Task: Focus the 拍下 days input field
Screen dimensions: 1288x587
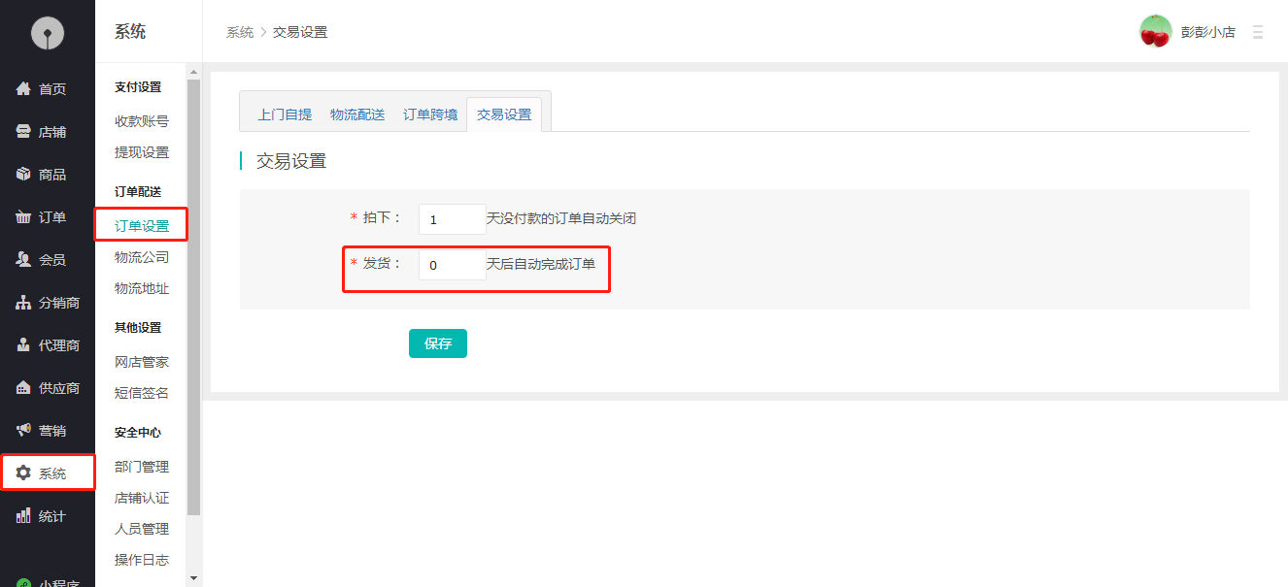Action: pyautogui.click(x=452, y=219)
